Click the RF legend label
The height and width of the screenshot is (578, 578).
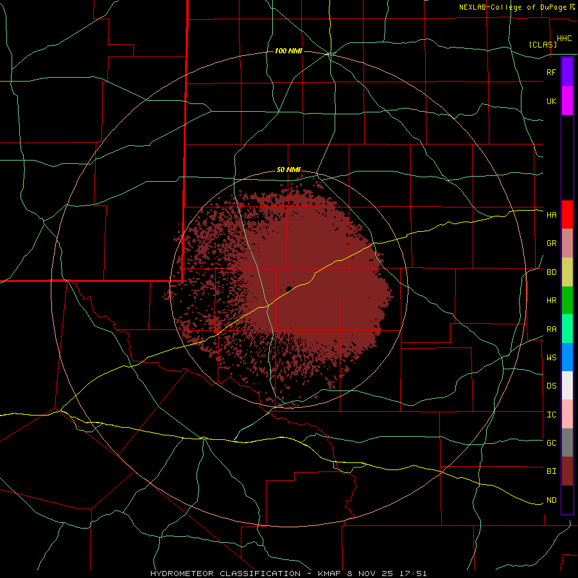[x=551, y=72]
